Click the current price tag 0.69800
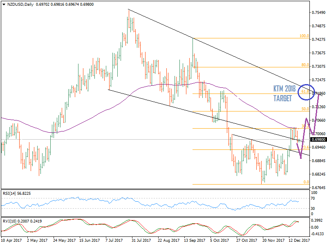 tap(318, 140)
